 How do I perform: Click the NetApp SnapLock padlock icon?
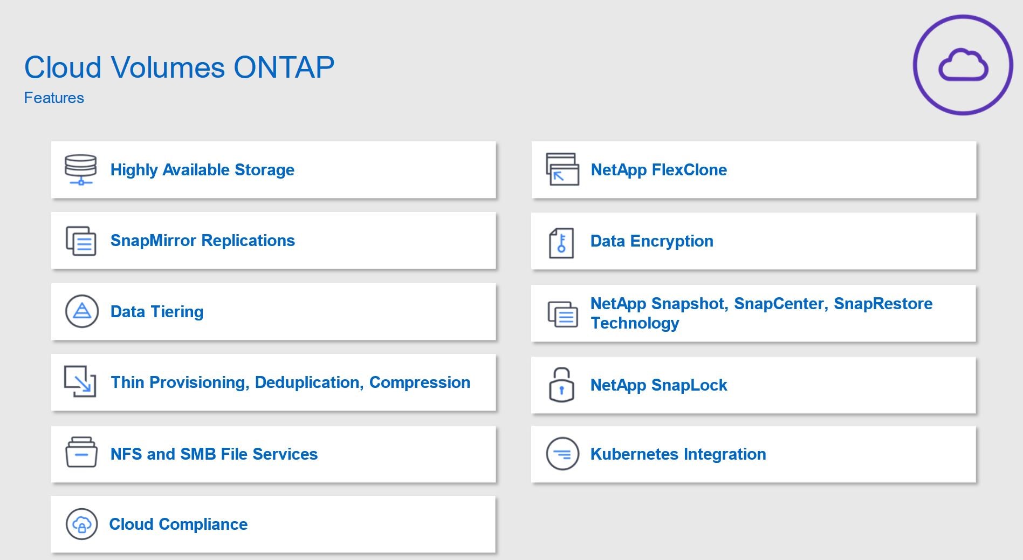click(561, 385)
